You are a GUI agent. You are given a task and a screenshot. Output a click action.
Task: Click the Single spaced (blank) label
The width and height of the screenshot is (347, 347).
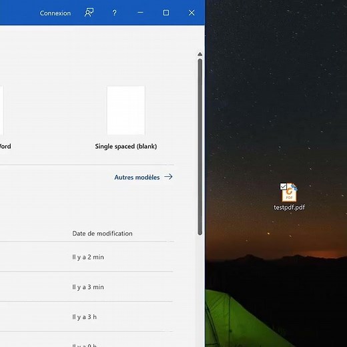click(126, 146)
